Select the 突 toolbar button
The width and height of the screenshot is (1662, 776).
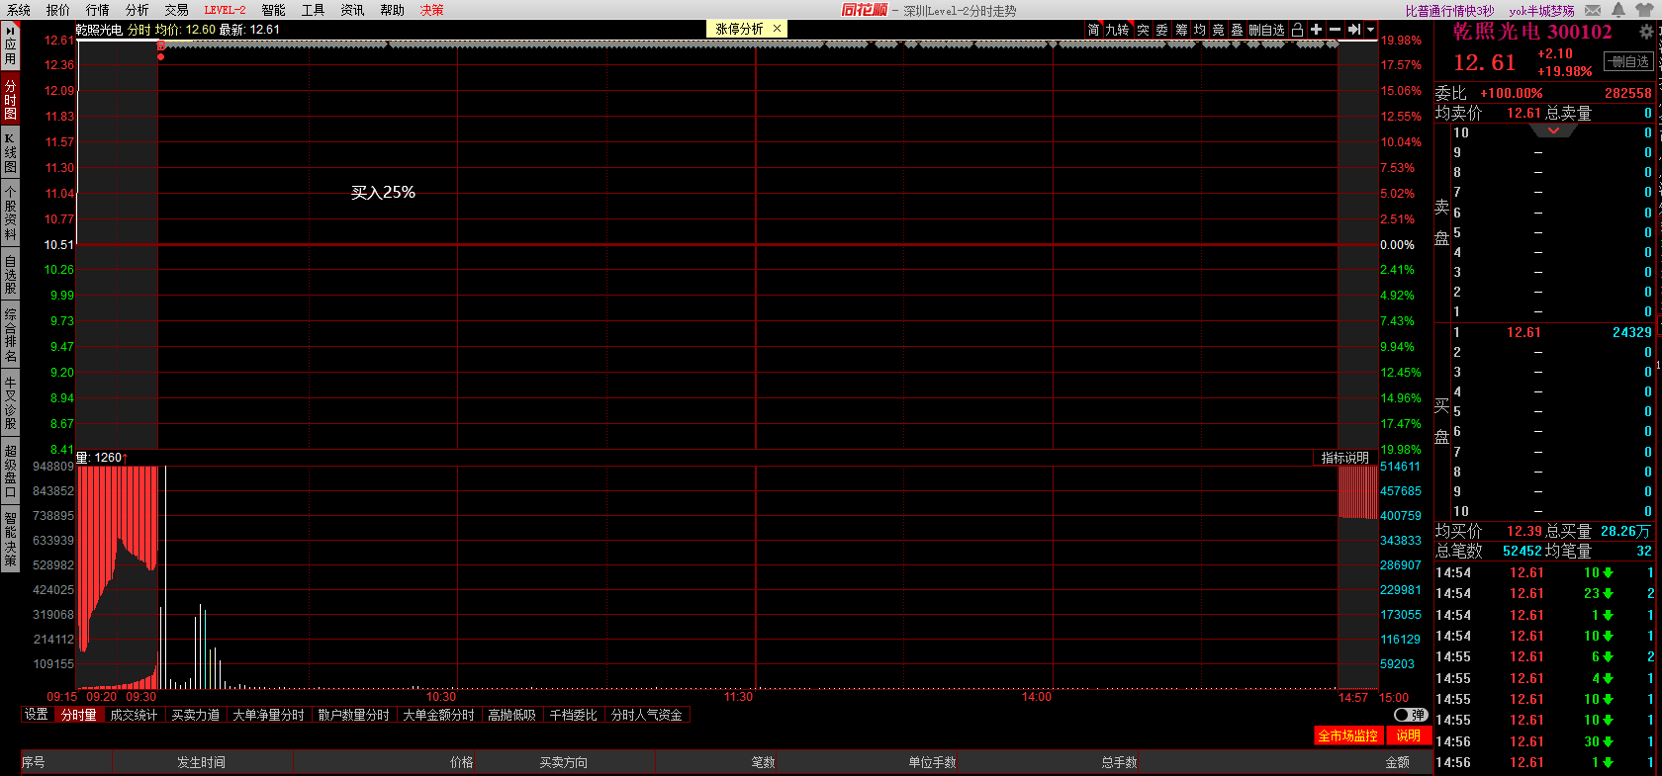1143,30
